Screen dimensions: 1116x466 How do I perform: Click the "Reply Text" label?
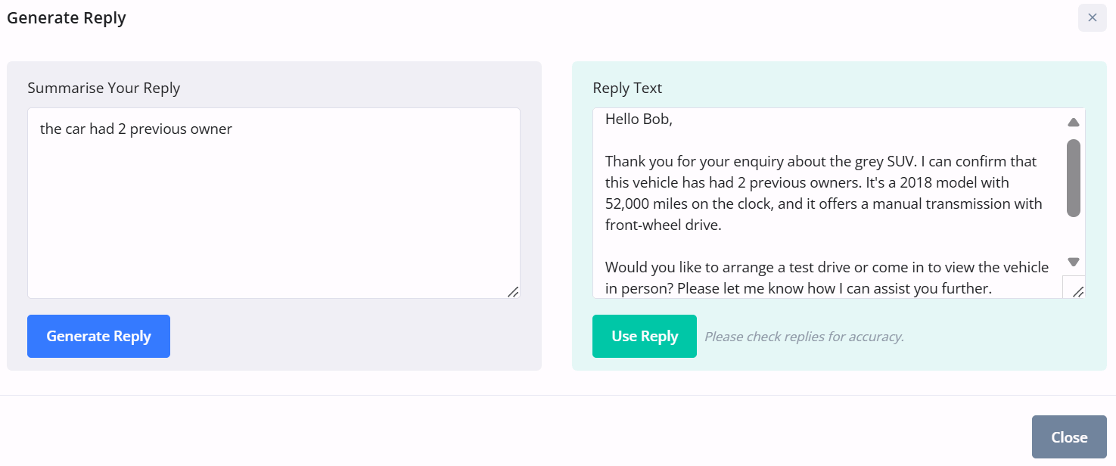(627, 88)
